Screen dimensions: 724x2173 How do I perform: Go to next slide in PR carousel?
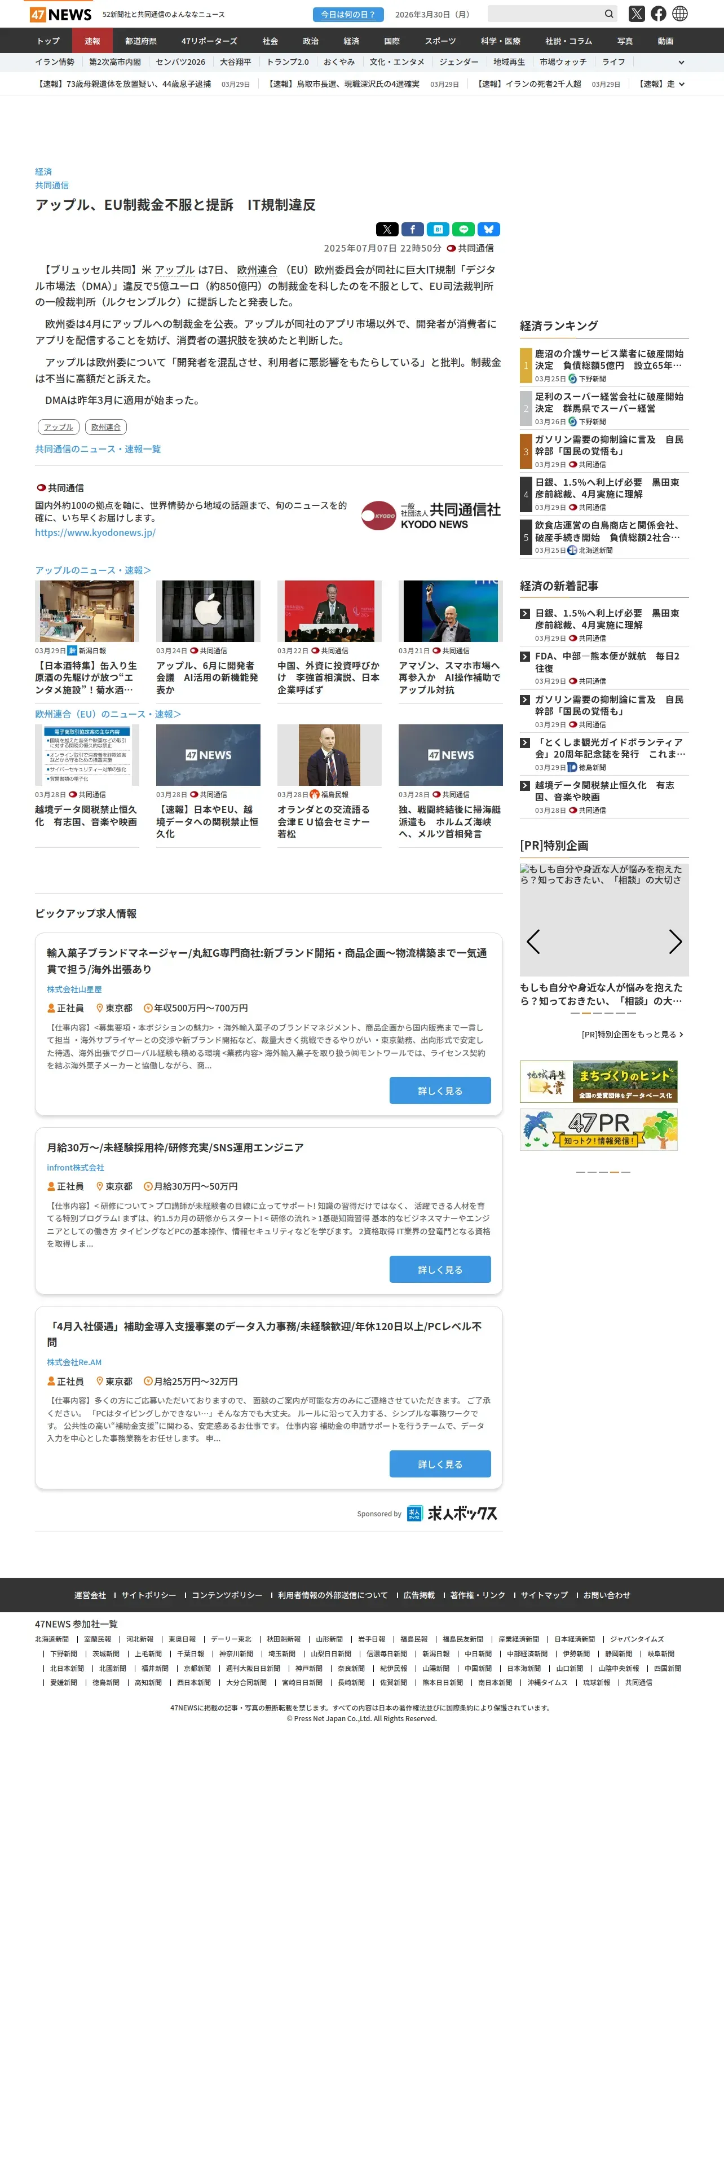(675, 942)
